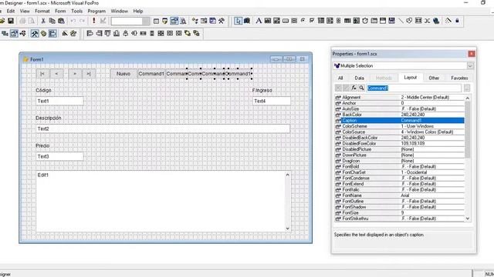This screenshot has height=277, width=494.
Task: Click View Classes icon in controls toolbar
Action: click(x=247, y=21)
